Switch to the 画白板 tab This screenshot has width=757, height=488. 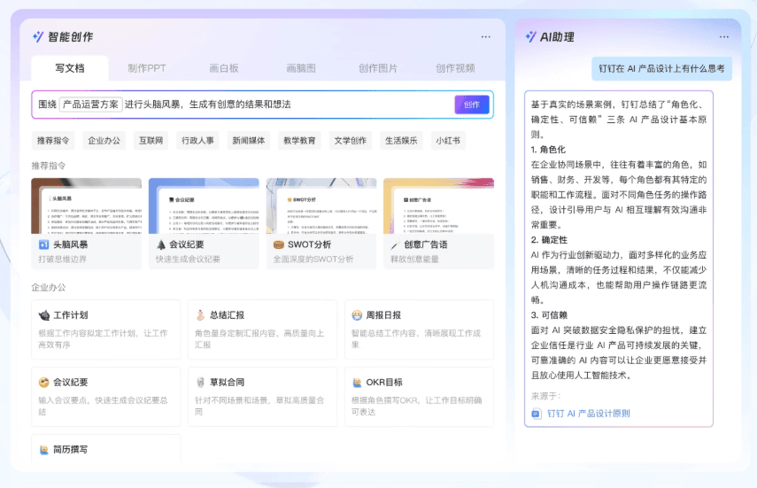click(223, 68)
